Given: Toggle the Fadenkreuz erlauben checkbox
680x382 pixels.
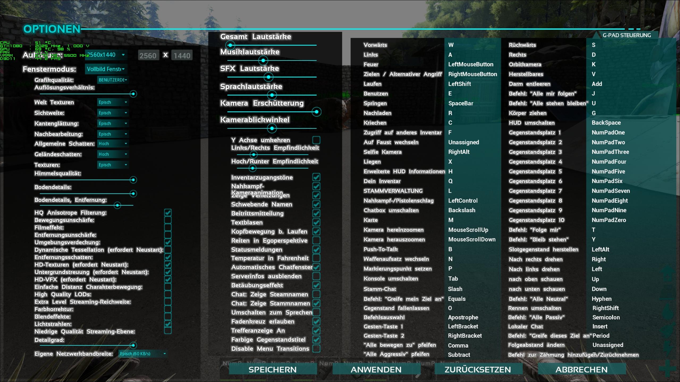Looking at the screenshot, I should pos(316,321).
